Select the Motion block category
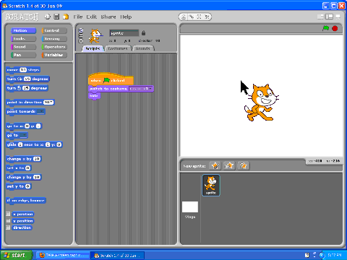 click(x=23, y=30)
